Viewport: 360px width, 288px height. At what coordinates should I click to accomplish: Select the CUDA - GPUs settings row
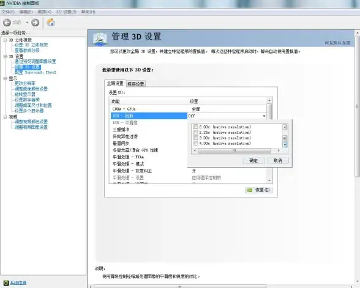pos(189,109)
